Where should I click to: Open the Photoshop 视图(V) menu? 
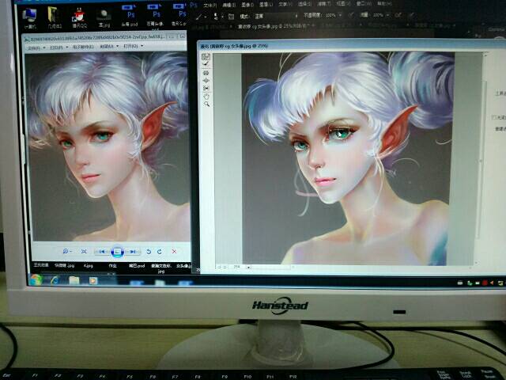tap(343, 4)
